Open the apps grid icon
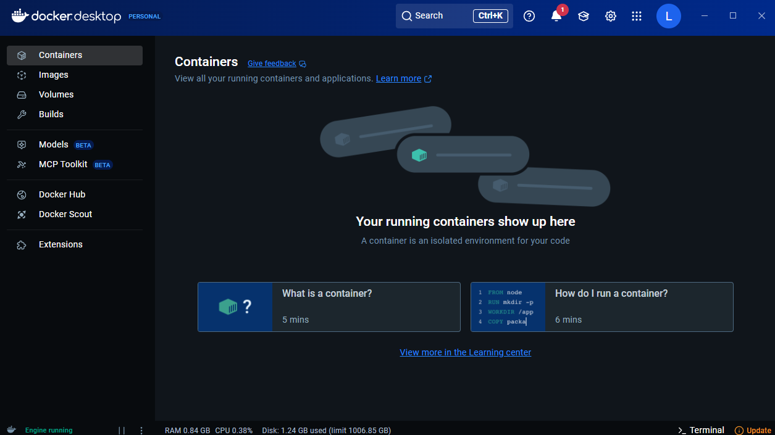 pos(637,16)
